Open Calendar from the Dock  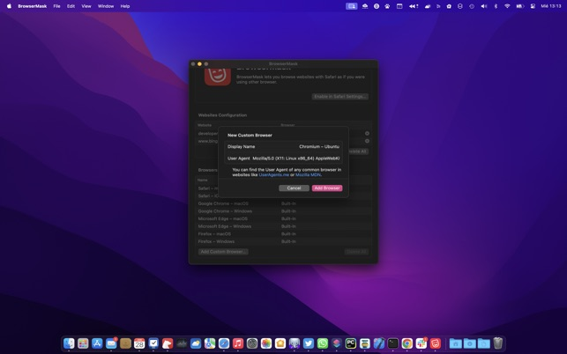pyautogui.click(x=139, y=343)
